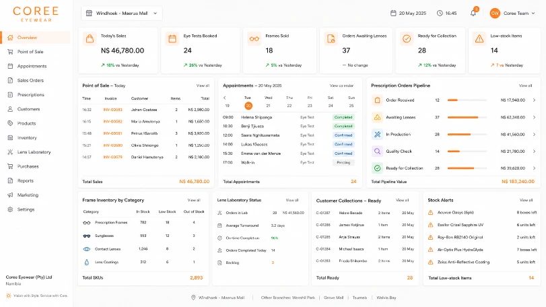Click the calendar icon beside 20 May 2025
The width and height of the screenshot is (546, 307).
point(393,13)
